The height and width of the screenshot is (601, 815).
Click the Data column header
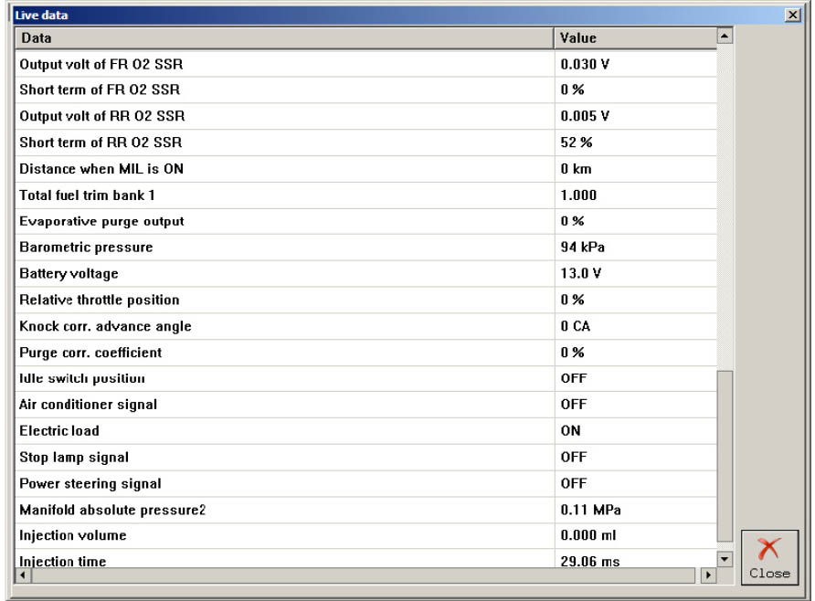tap(284, 38)
